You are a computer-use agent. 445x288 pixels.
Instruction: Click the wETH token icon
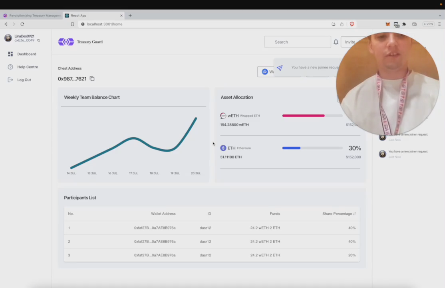[223, 116]
